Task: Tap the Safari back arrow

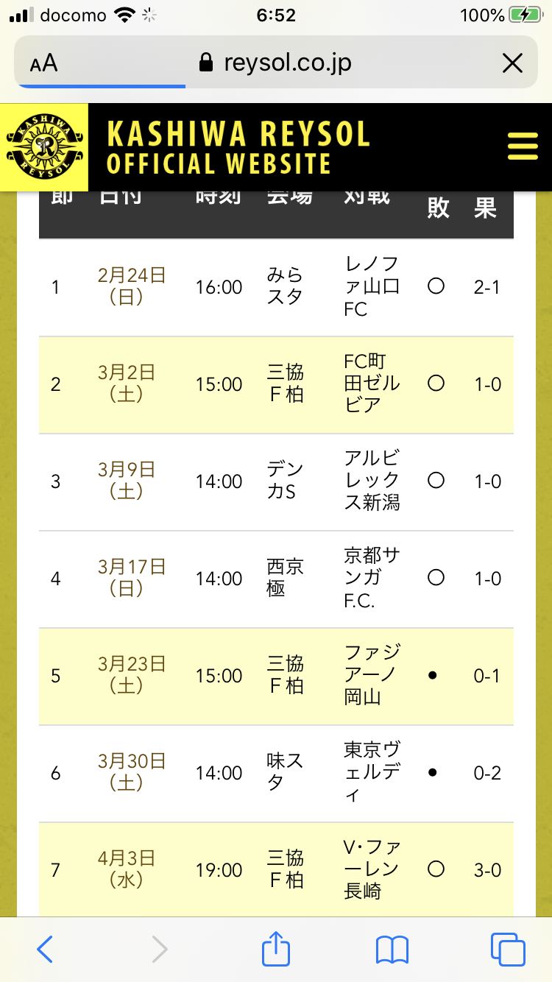Action: [45, 949]
